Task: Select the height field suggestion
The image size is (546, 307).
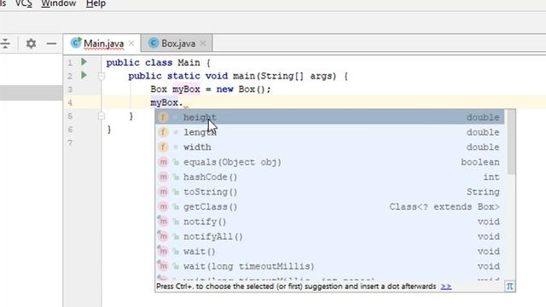Action: 330,118
